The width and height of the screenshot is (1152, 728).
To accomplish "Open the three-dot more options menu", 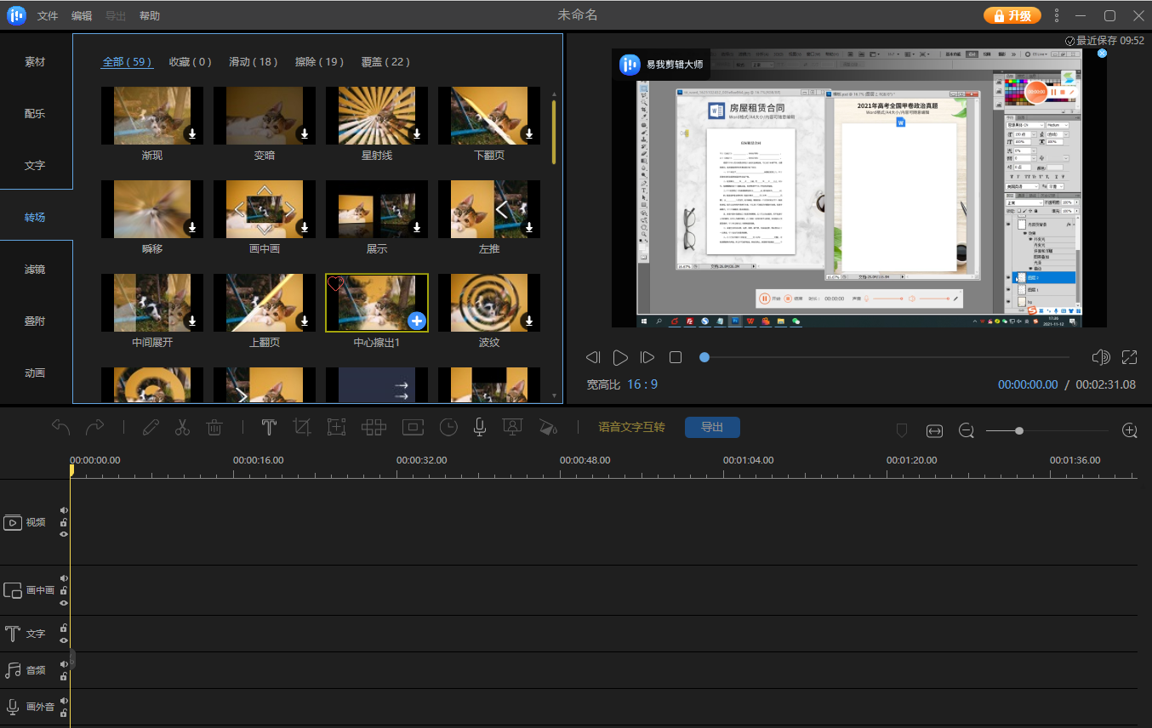I will tap(1057, 15).
